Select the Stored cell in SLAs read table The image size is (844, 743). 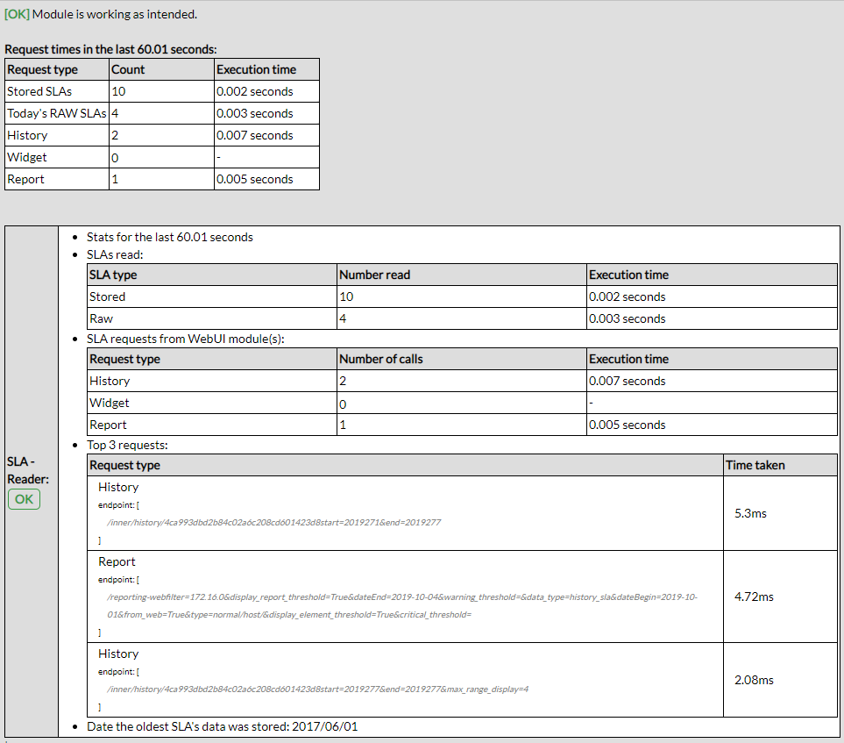coord(107,296)
